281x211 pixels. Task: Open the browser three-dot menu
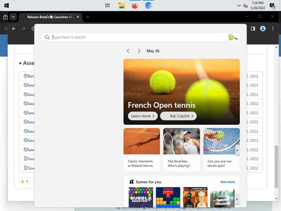coord(273,29)
